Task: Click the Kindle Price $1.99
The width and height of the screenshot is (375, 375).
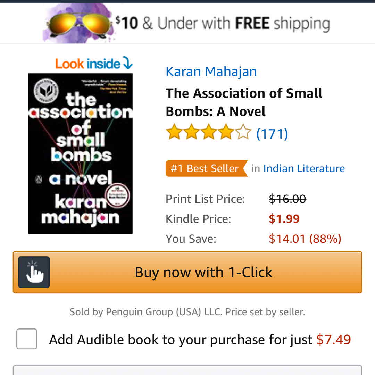Action: 284,219
